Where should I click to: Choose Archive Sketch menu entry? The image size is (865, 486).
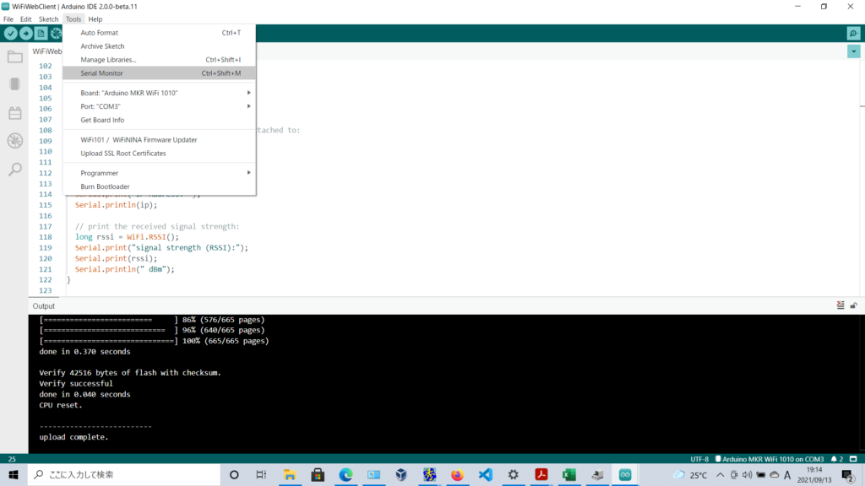(x=160, y=46)
